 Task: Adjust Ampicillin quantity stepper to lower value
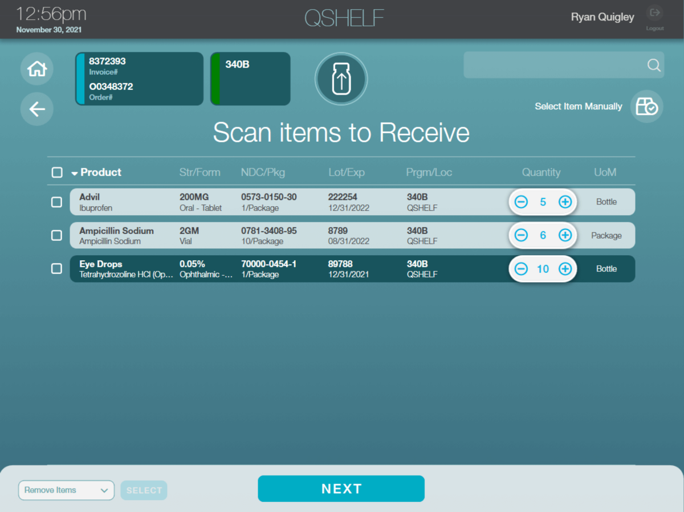point(521,235)
